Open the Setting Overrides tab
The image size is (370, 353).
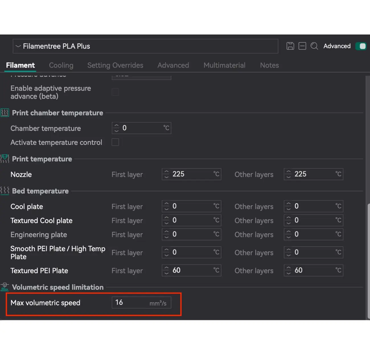pos(115,65)
